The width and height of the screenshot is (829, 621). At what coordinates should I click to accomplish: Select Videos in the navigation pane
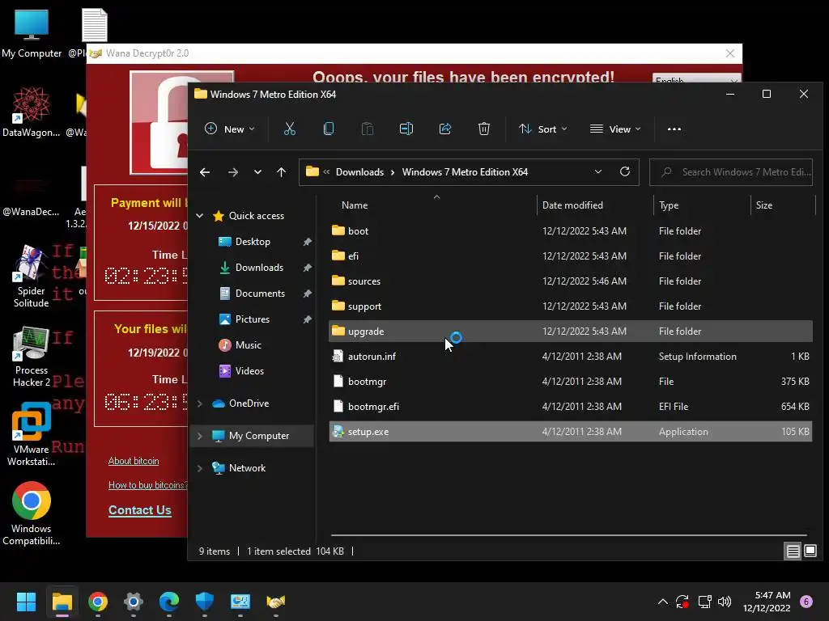(249, 370)
